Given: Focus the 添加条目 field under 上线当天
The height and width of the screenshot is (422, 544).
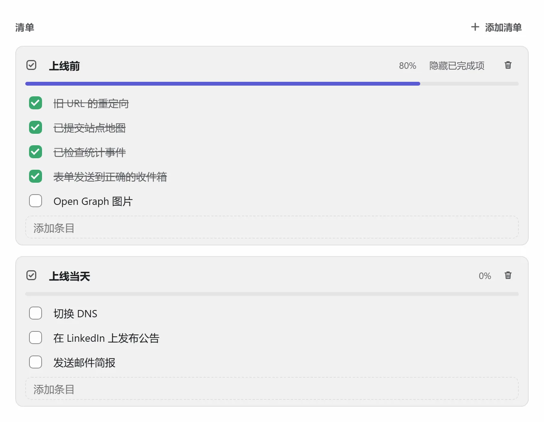Looking at the screenshot, I should (272, 389).
